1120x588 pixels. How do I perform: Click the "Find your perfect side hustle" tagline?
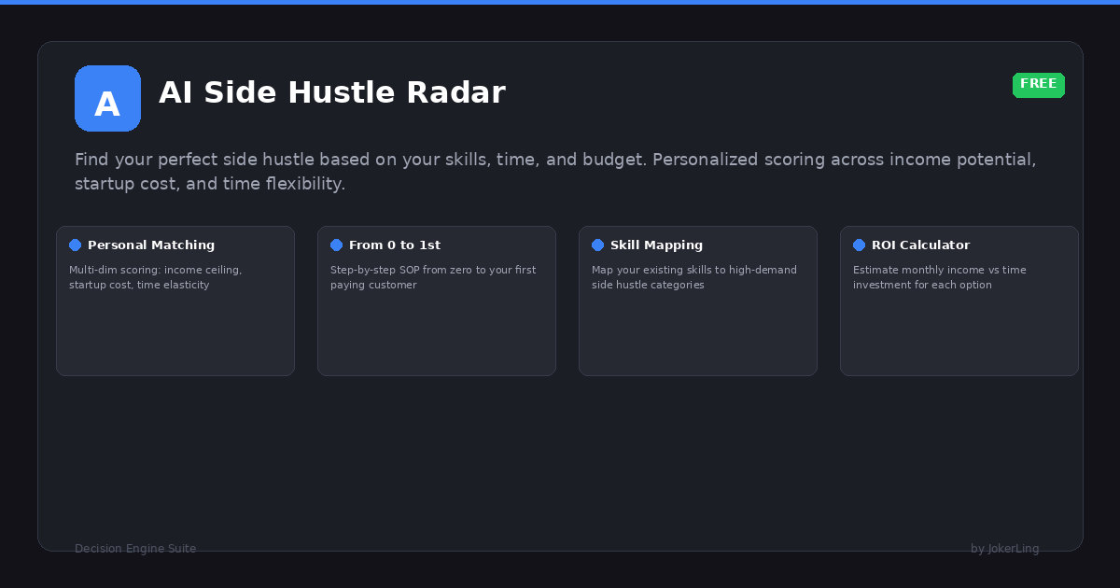click(x=555, y=172)
